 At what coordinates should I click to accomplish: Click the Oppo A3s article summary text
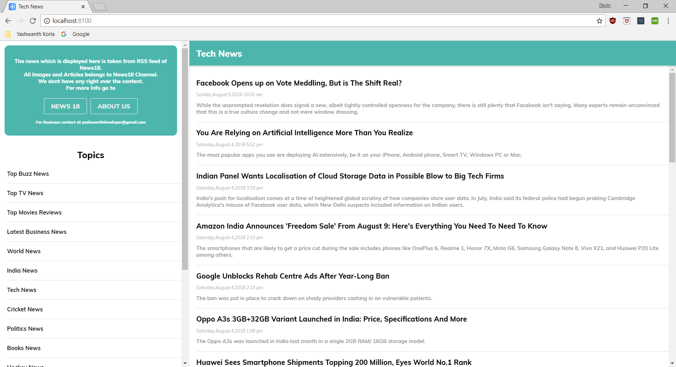point(311,341)
